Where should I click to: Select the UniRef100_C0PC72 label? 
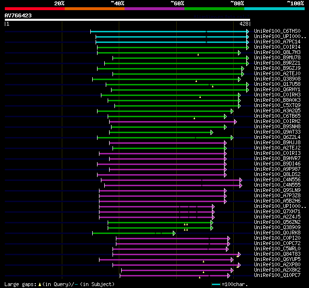click(x=277, y=244)
